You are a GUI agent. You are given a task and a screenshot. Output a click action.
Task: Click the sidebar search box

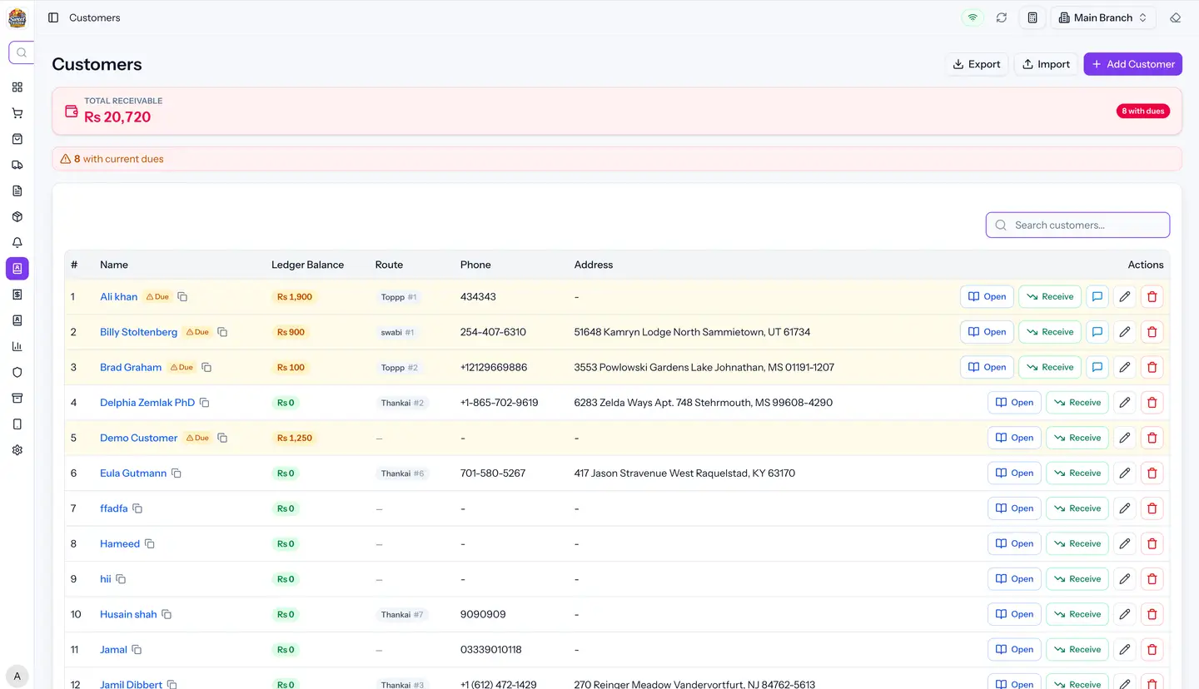[x=22, y=52]
